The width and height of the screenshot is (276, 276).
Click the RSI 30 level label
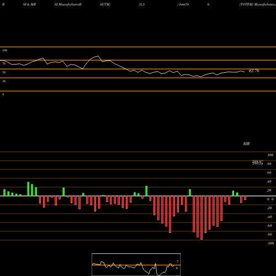(4, 81)
